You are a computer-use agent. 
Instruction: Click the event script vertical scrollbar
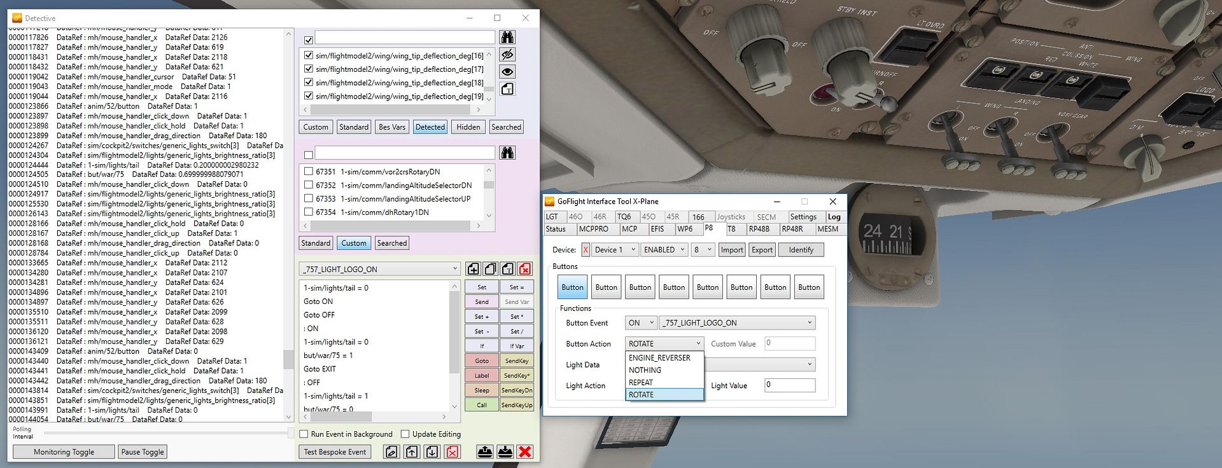[454, 347]
